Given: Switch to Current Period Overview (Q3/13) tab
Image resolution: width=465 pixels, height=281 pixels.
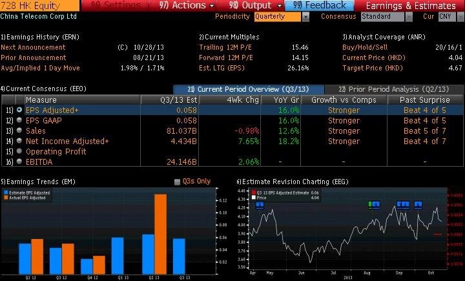Looking at the screenshot, I should [248, 89].
